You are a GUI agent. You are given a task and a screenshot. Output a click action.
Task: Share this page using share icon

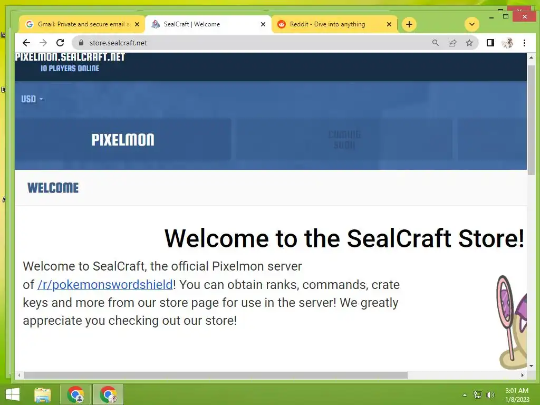(452, 43)
